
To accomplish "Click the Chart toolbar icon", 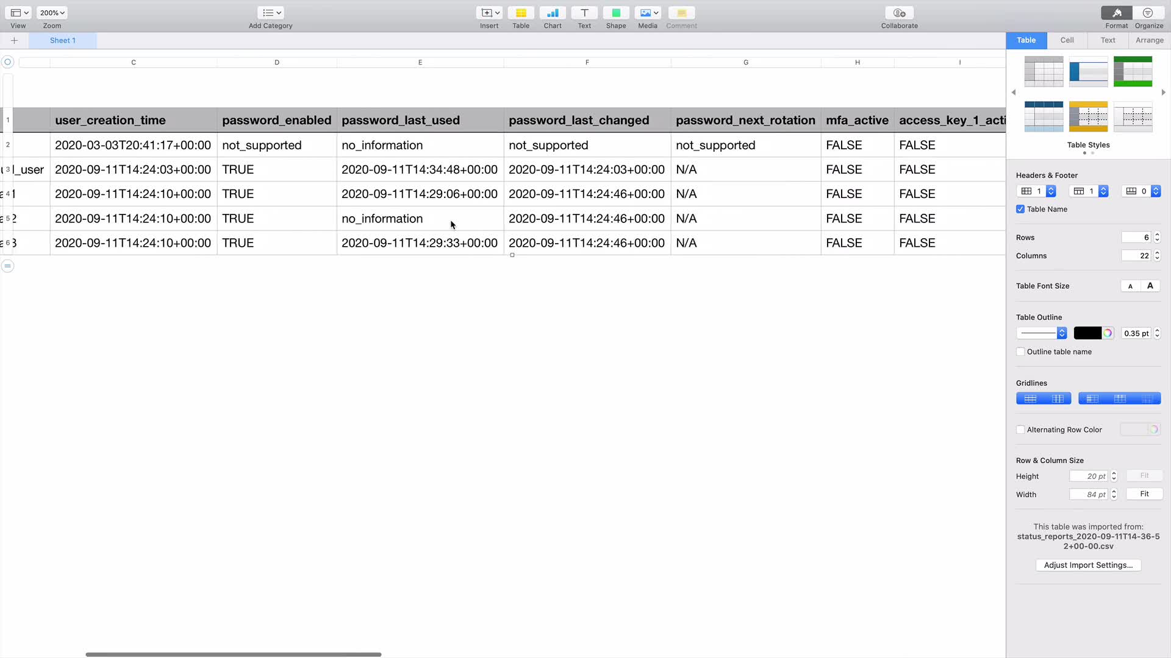I will 553,13.
